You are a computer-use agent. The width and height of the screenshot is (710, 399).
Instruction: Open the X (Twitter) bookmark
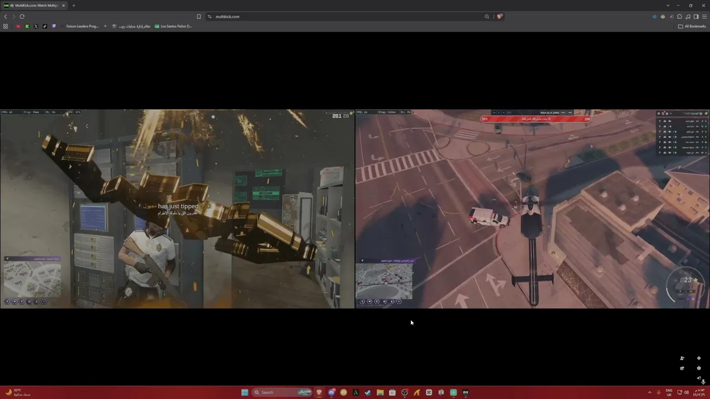click(x=36, y=26)
